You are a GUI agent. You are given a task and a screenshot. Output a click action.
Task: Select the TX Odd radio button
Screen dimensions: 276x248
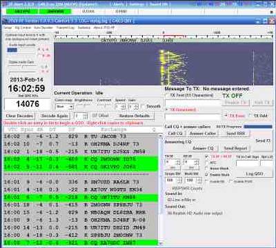click(250, 116)
